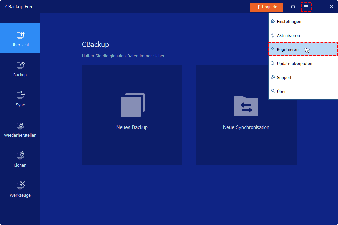
Task: Go to the Backup sidebar section
Action: (x=20, y=69)
